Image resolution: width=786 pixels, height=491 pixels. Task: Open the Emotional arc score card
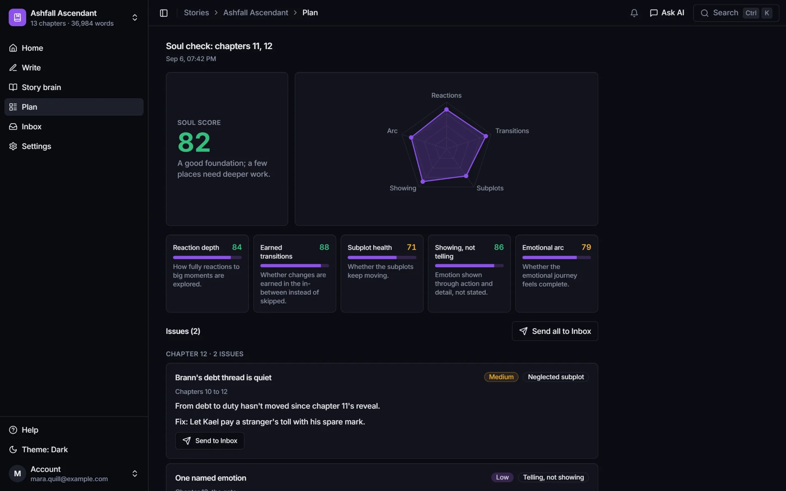coord(556,273)
